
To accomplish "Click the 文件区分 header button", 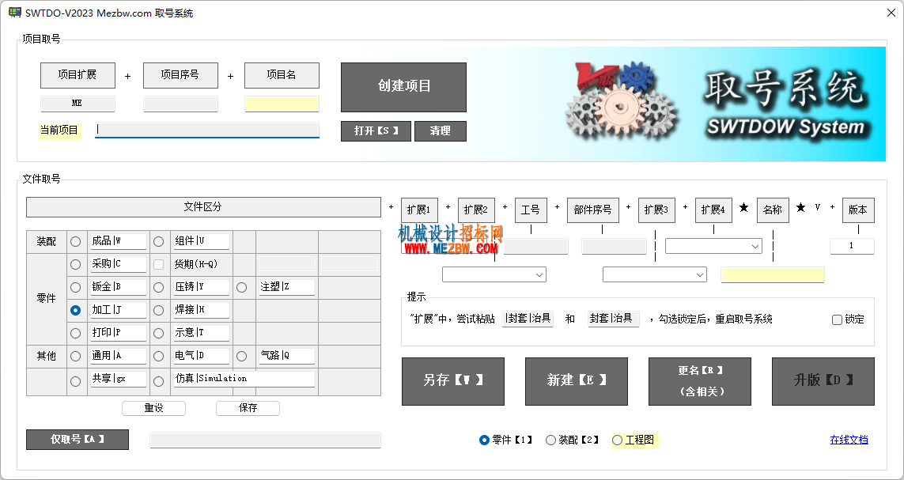I will (203, 207).
